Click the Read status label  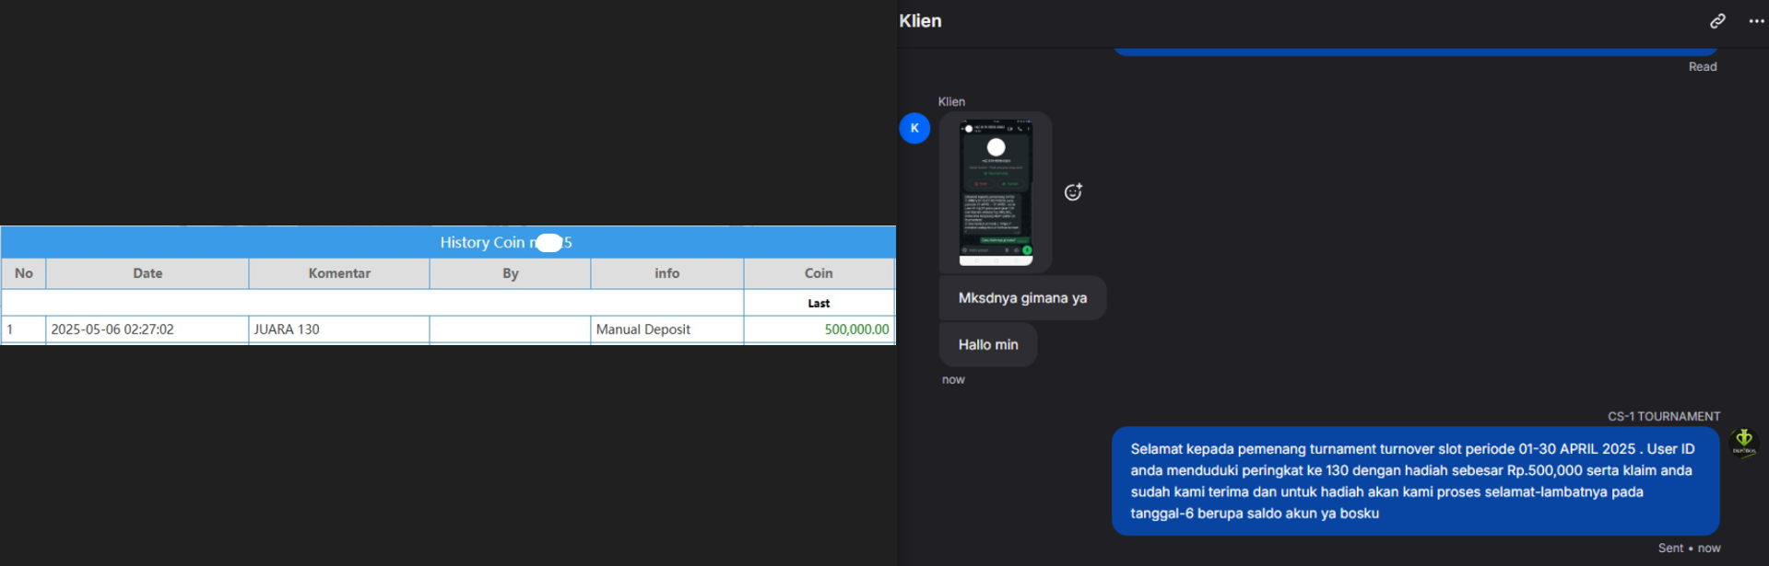pos(1703,66)
